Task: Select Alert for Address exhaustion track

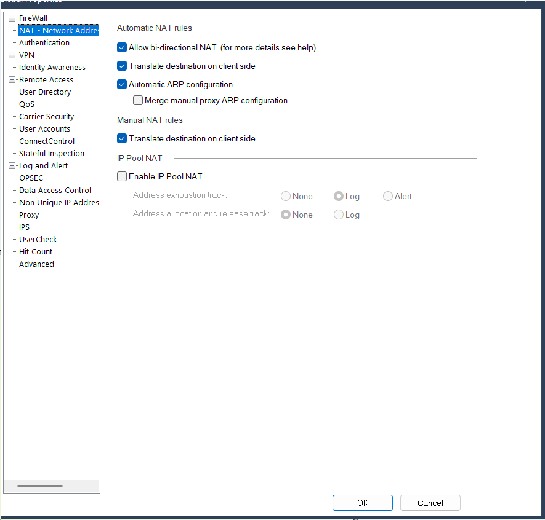Action: tap(387, 196)
